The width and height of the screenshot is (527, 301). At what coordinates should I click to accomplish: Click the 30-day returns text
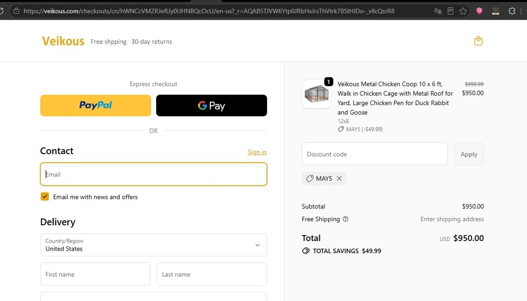pos(152,42)
